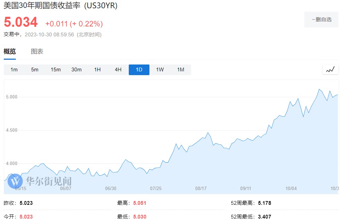Pick the 4H chart interval
345x223 pixels.
pos(118,70)
